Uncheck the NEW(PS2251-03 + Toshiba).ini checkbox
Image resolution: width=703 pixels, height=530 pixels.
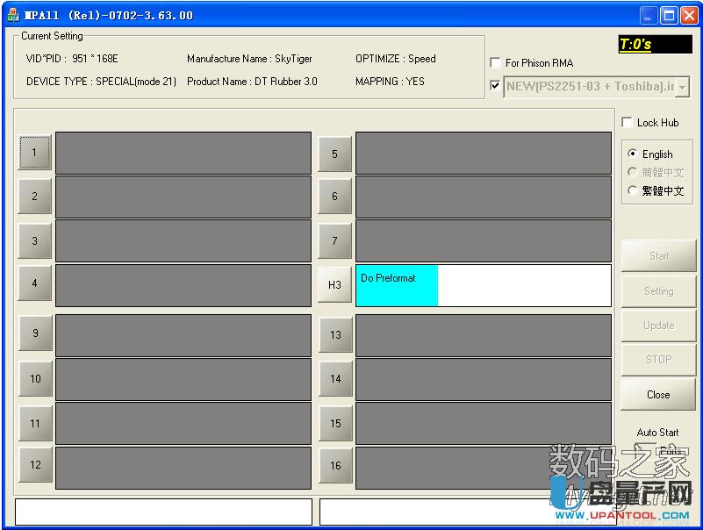pos(495,87)
